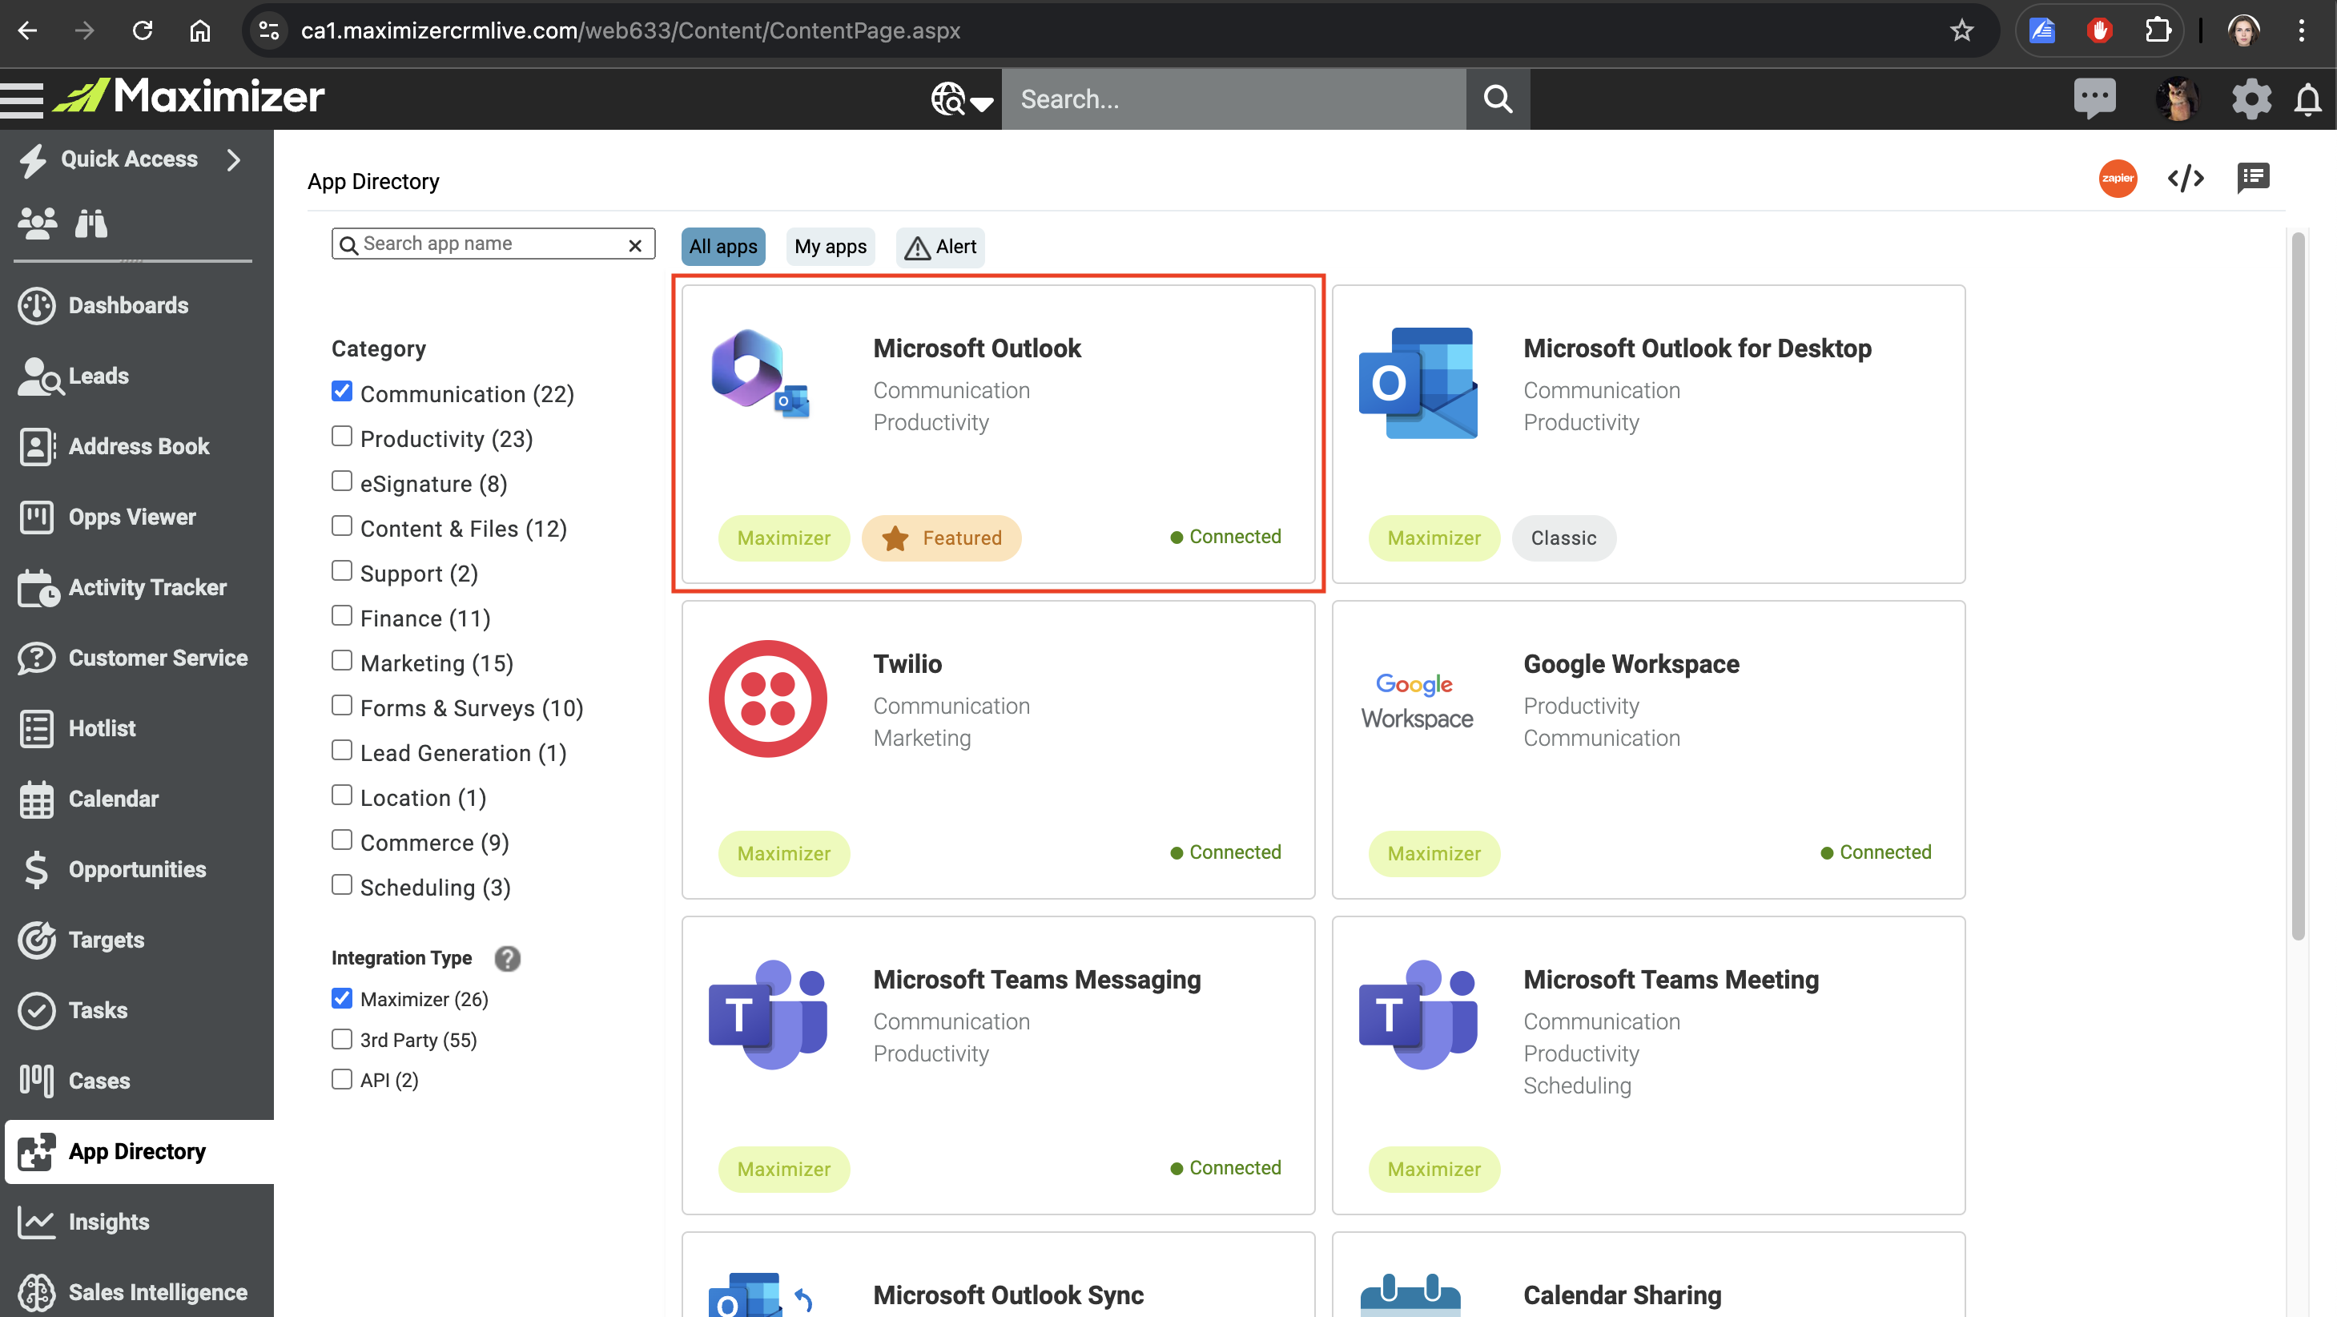Viewport: 2337px width, 1317px height.
Task: Click the Opportunities dollar icon
Action: click(x=36, y=869)
